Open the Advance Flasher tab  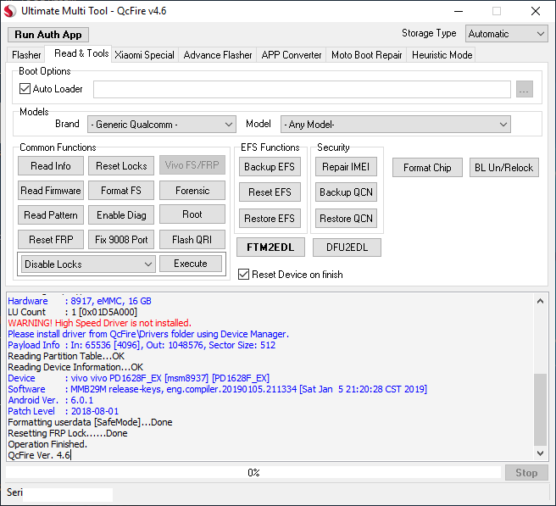click(218, 55)
